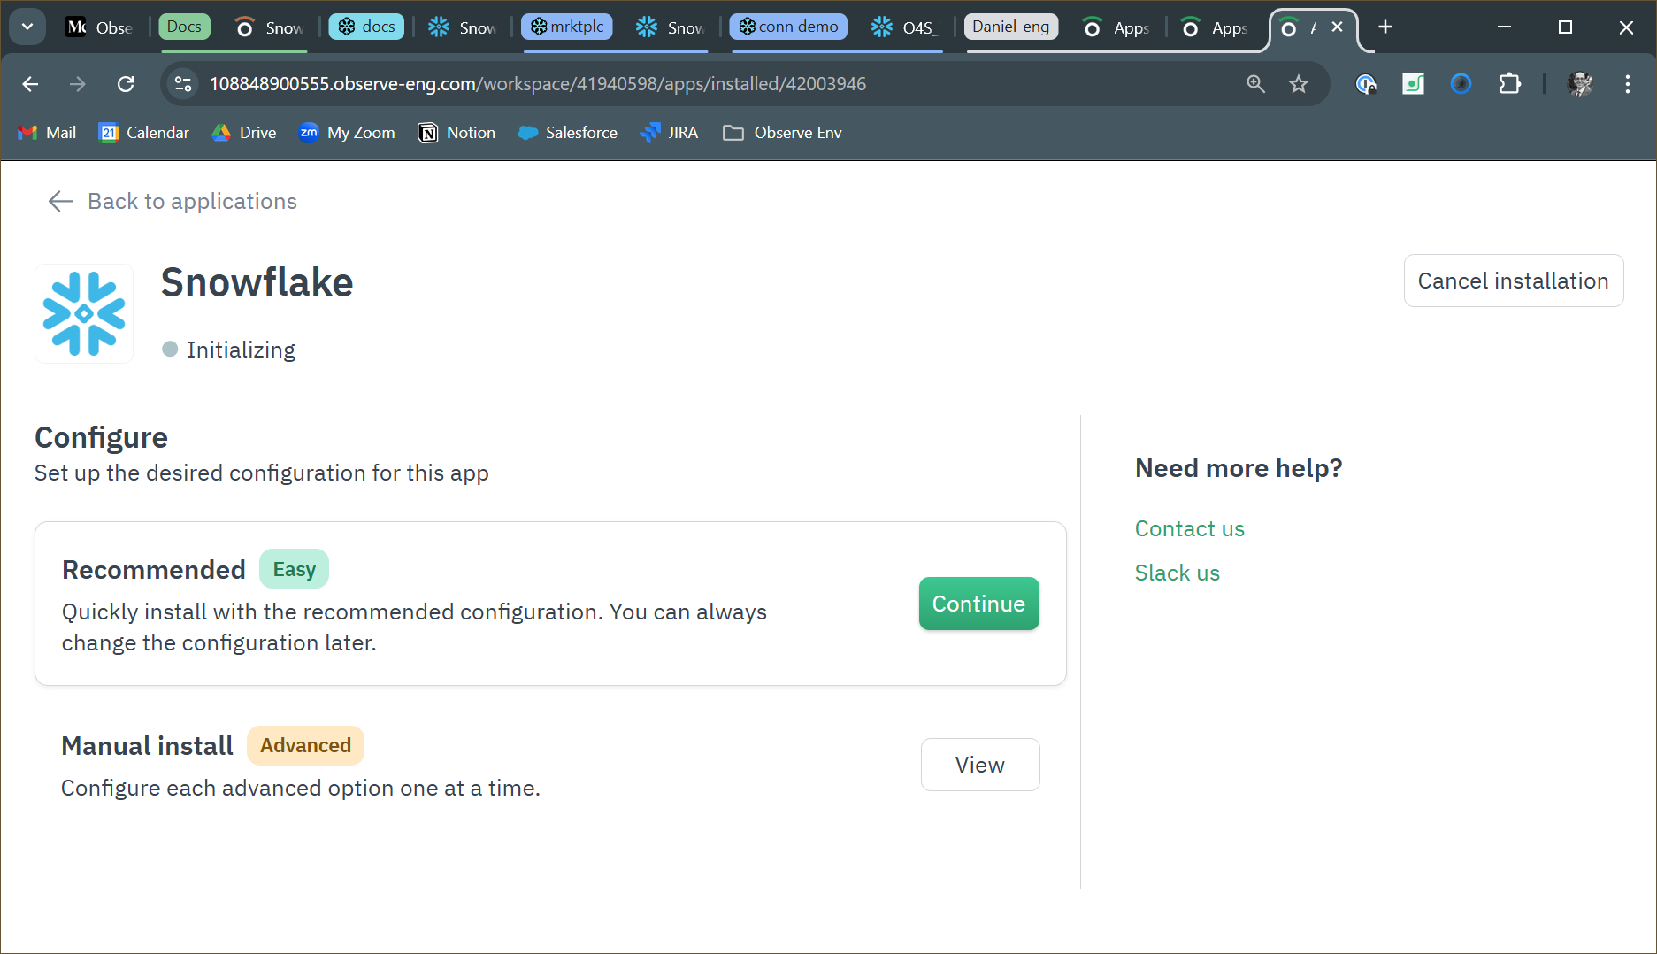Click the Daniel-eng tab group label

click(1011, 27)
